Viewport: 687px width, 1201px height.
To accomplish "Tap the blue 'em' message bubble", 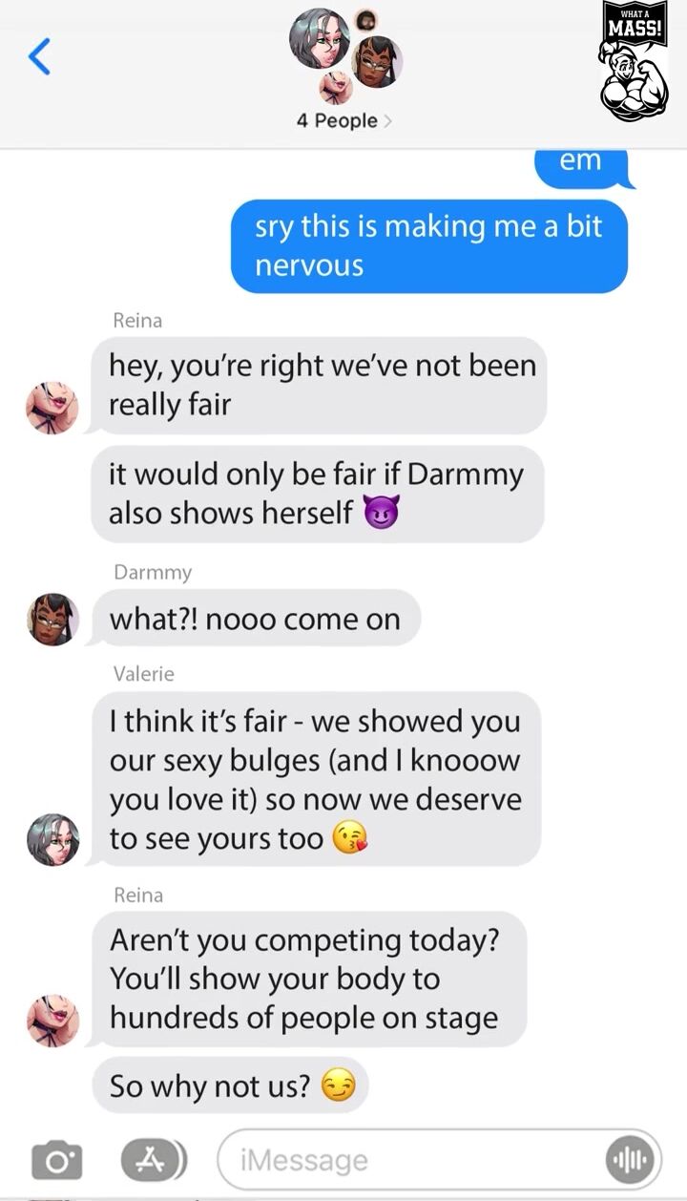I will coord(581,164).
